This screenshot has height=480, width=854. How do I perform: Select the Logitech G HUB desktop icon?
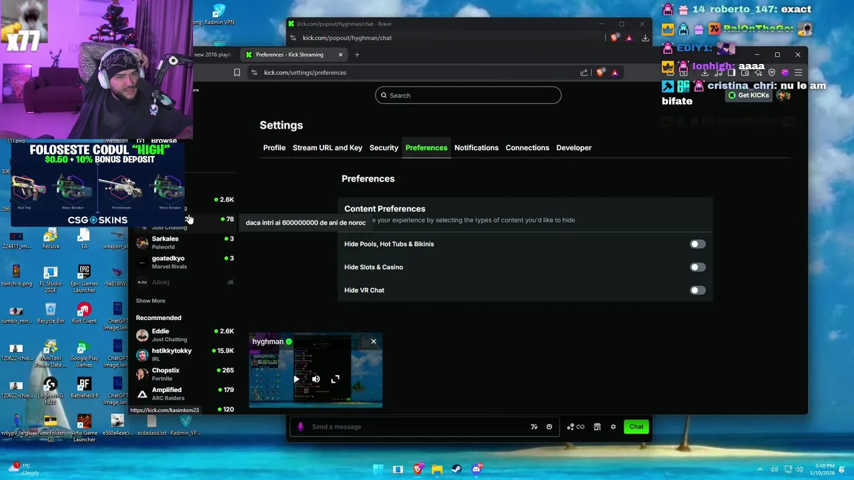[51, 391]
